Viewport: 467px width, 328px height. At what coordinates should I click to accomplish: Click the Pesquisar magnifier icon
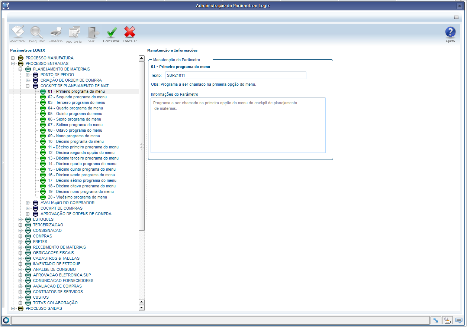[x=37, y=32]
